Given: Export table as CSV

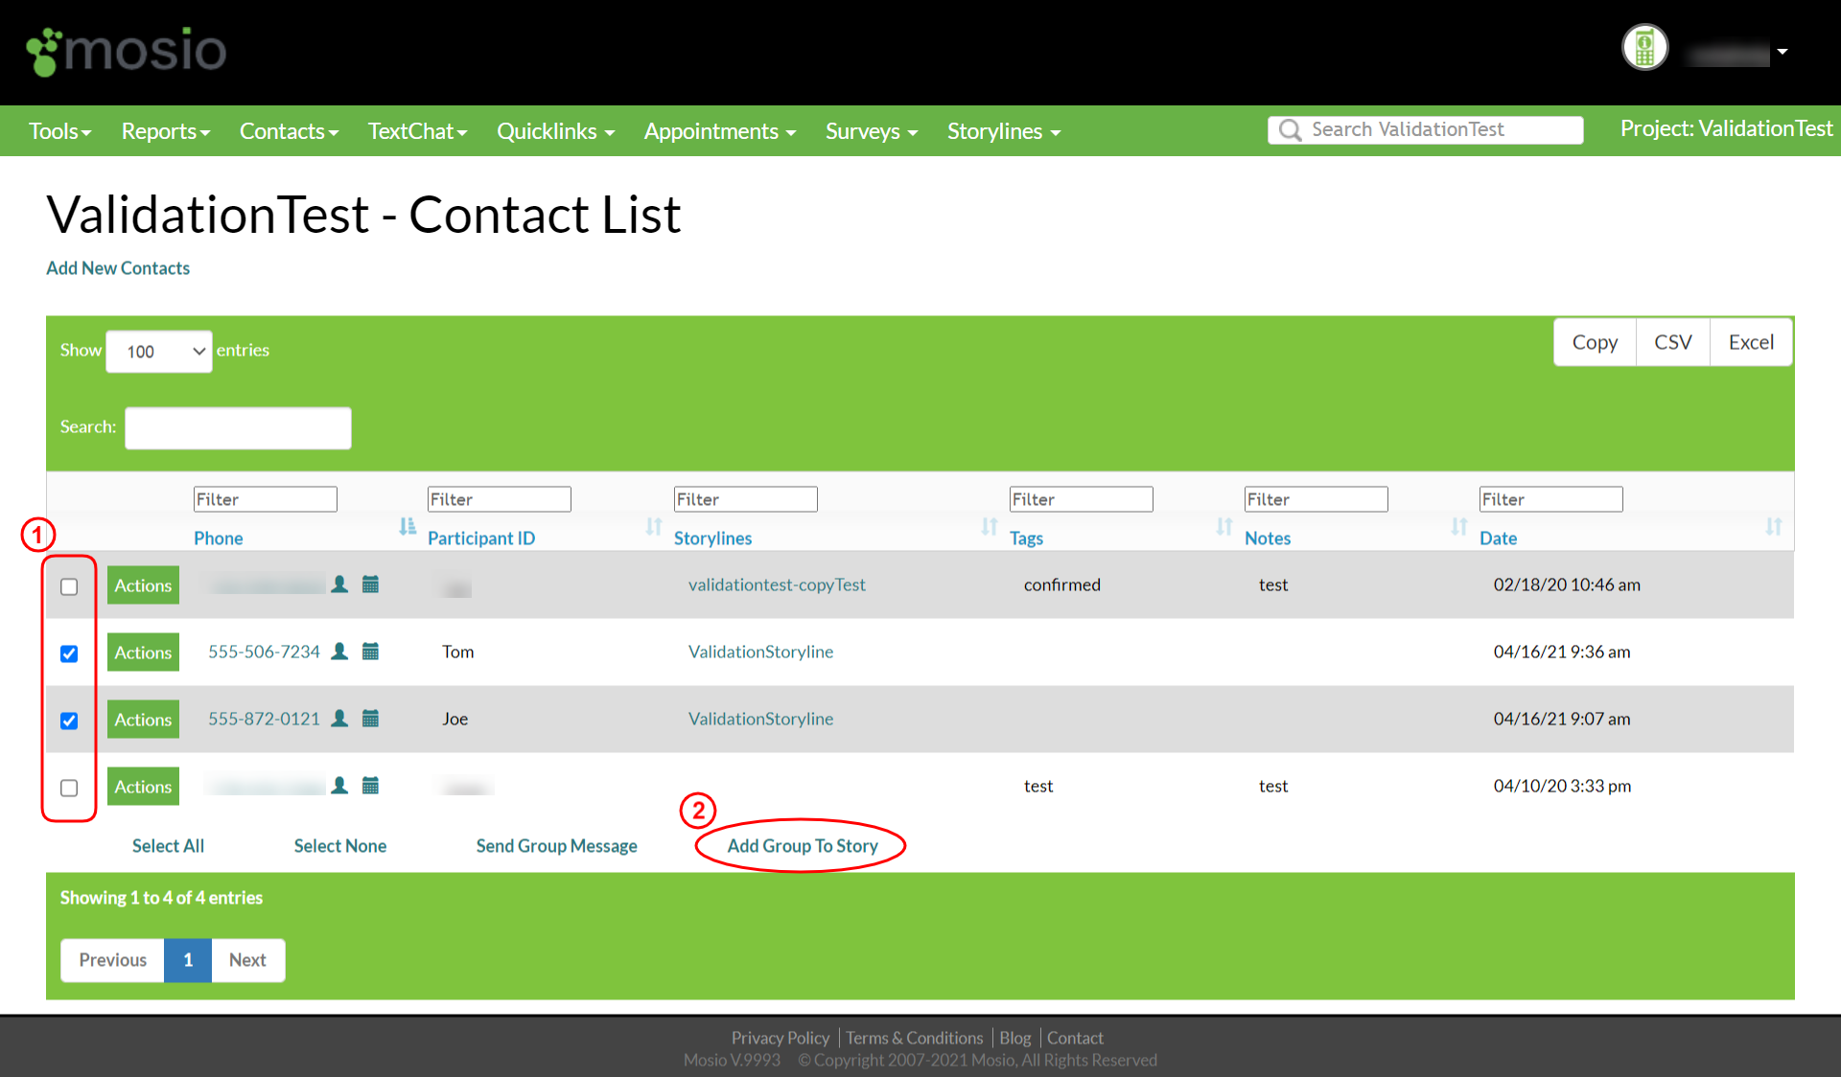Looking at the screenshot, I should [x=1672, y=342].
